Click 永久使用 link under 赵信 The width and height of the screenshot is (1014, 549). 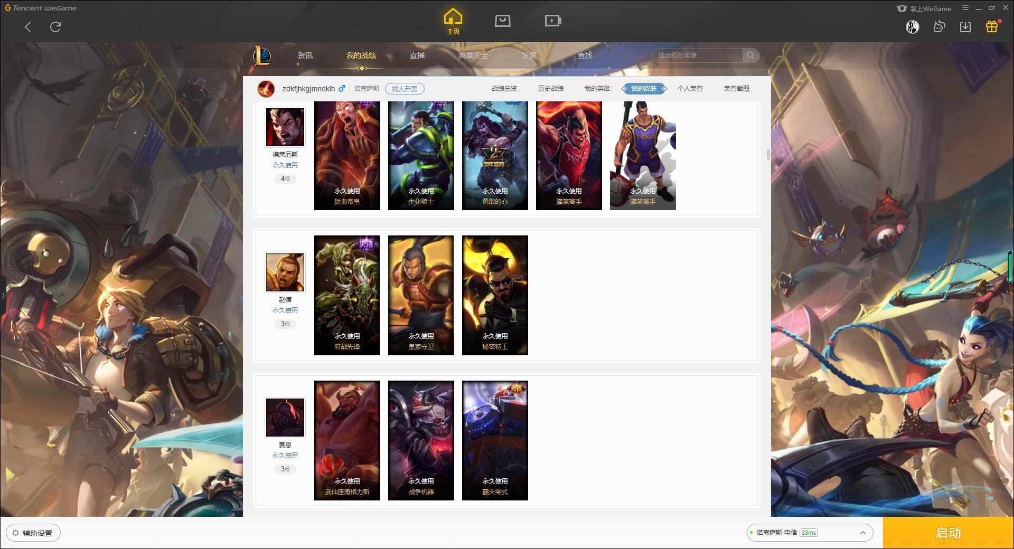(285, 310)
